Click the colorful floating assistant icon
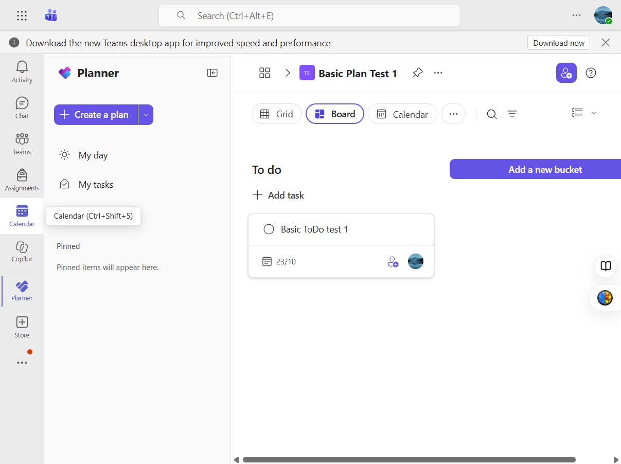This screenshot has height=464, width=621. [605, 298]
